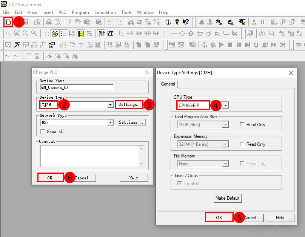Screen dimensions: 305x237
Task: Click the New document toolbar icon
Action: click(x=8, y=22)
